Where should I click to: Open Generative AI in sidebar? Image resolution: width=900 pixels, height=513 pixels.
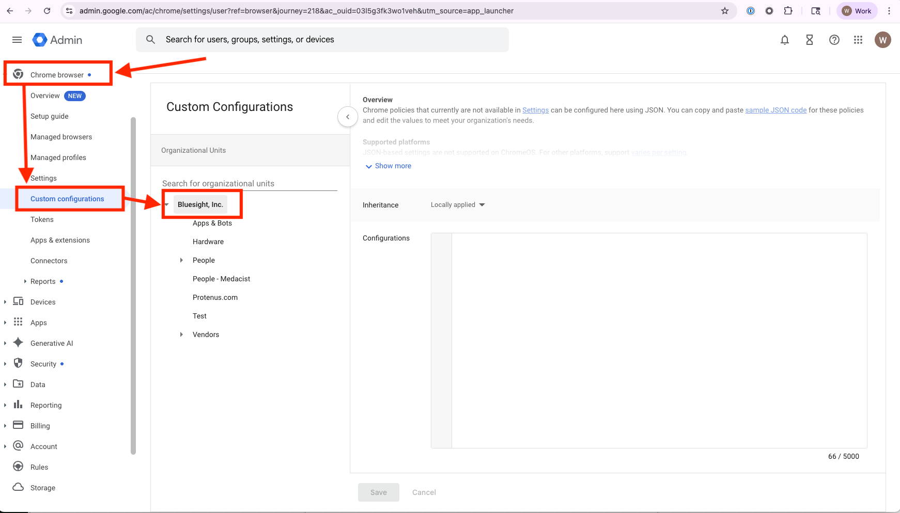[x=52, y=343]
